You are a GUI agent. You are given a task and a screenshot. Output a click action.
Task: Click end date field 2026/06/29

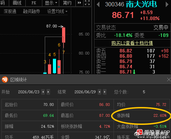[85, 92]
